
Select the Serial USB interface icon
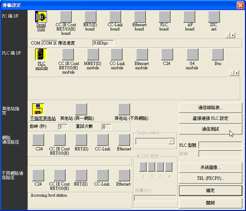(41, 17)
